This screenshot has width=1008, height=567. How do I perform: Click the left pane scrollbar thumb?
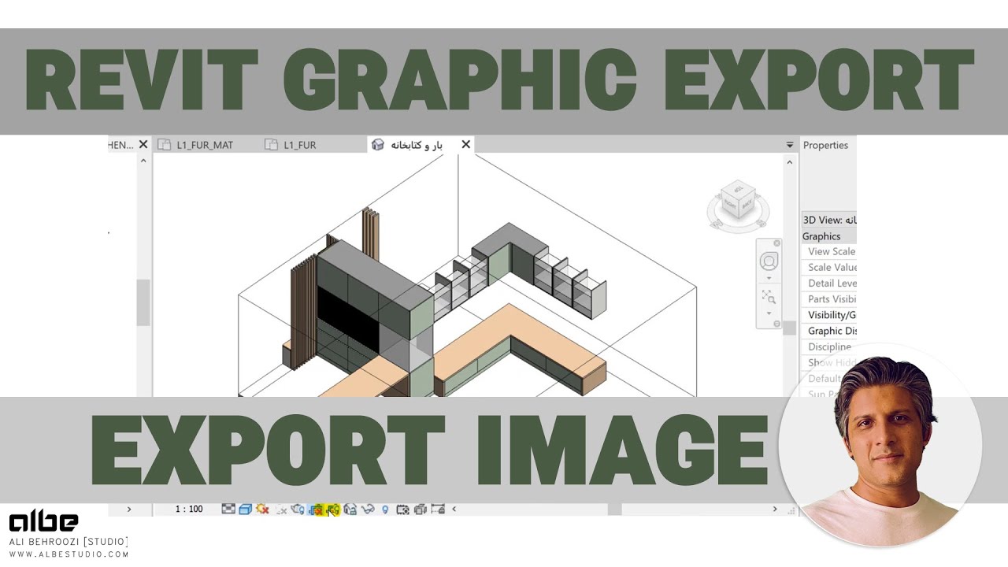click(x=143, y=303)
